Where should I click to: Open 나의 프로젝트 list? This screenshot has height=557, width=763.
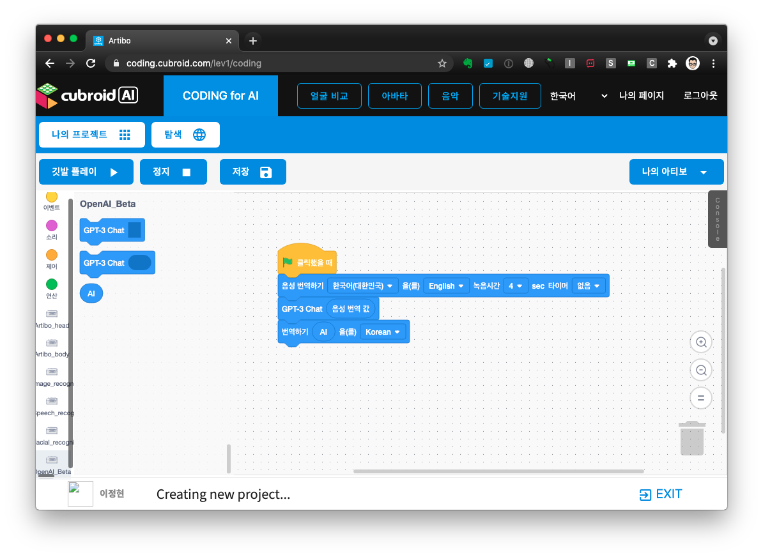(92, 135)
